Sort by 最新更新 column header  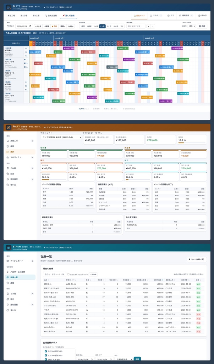click(188, 280)
